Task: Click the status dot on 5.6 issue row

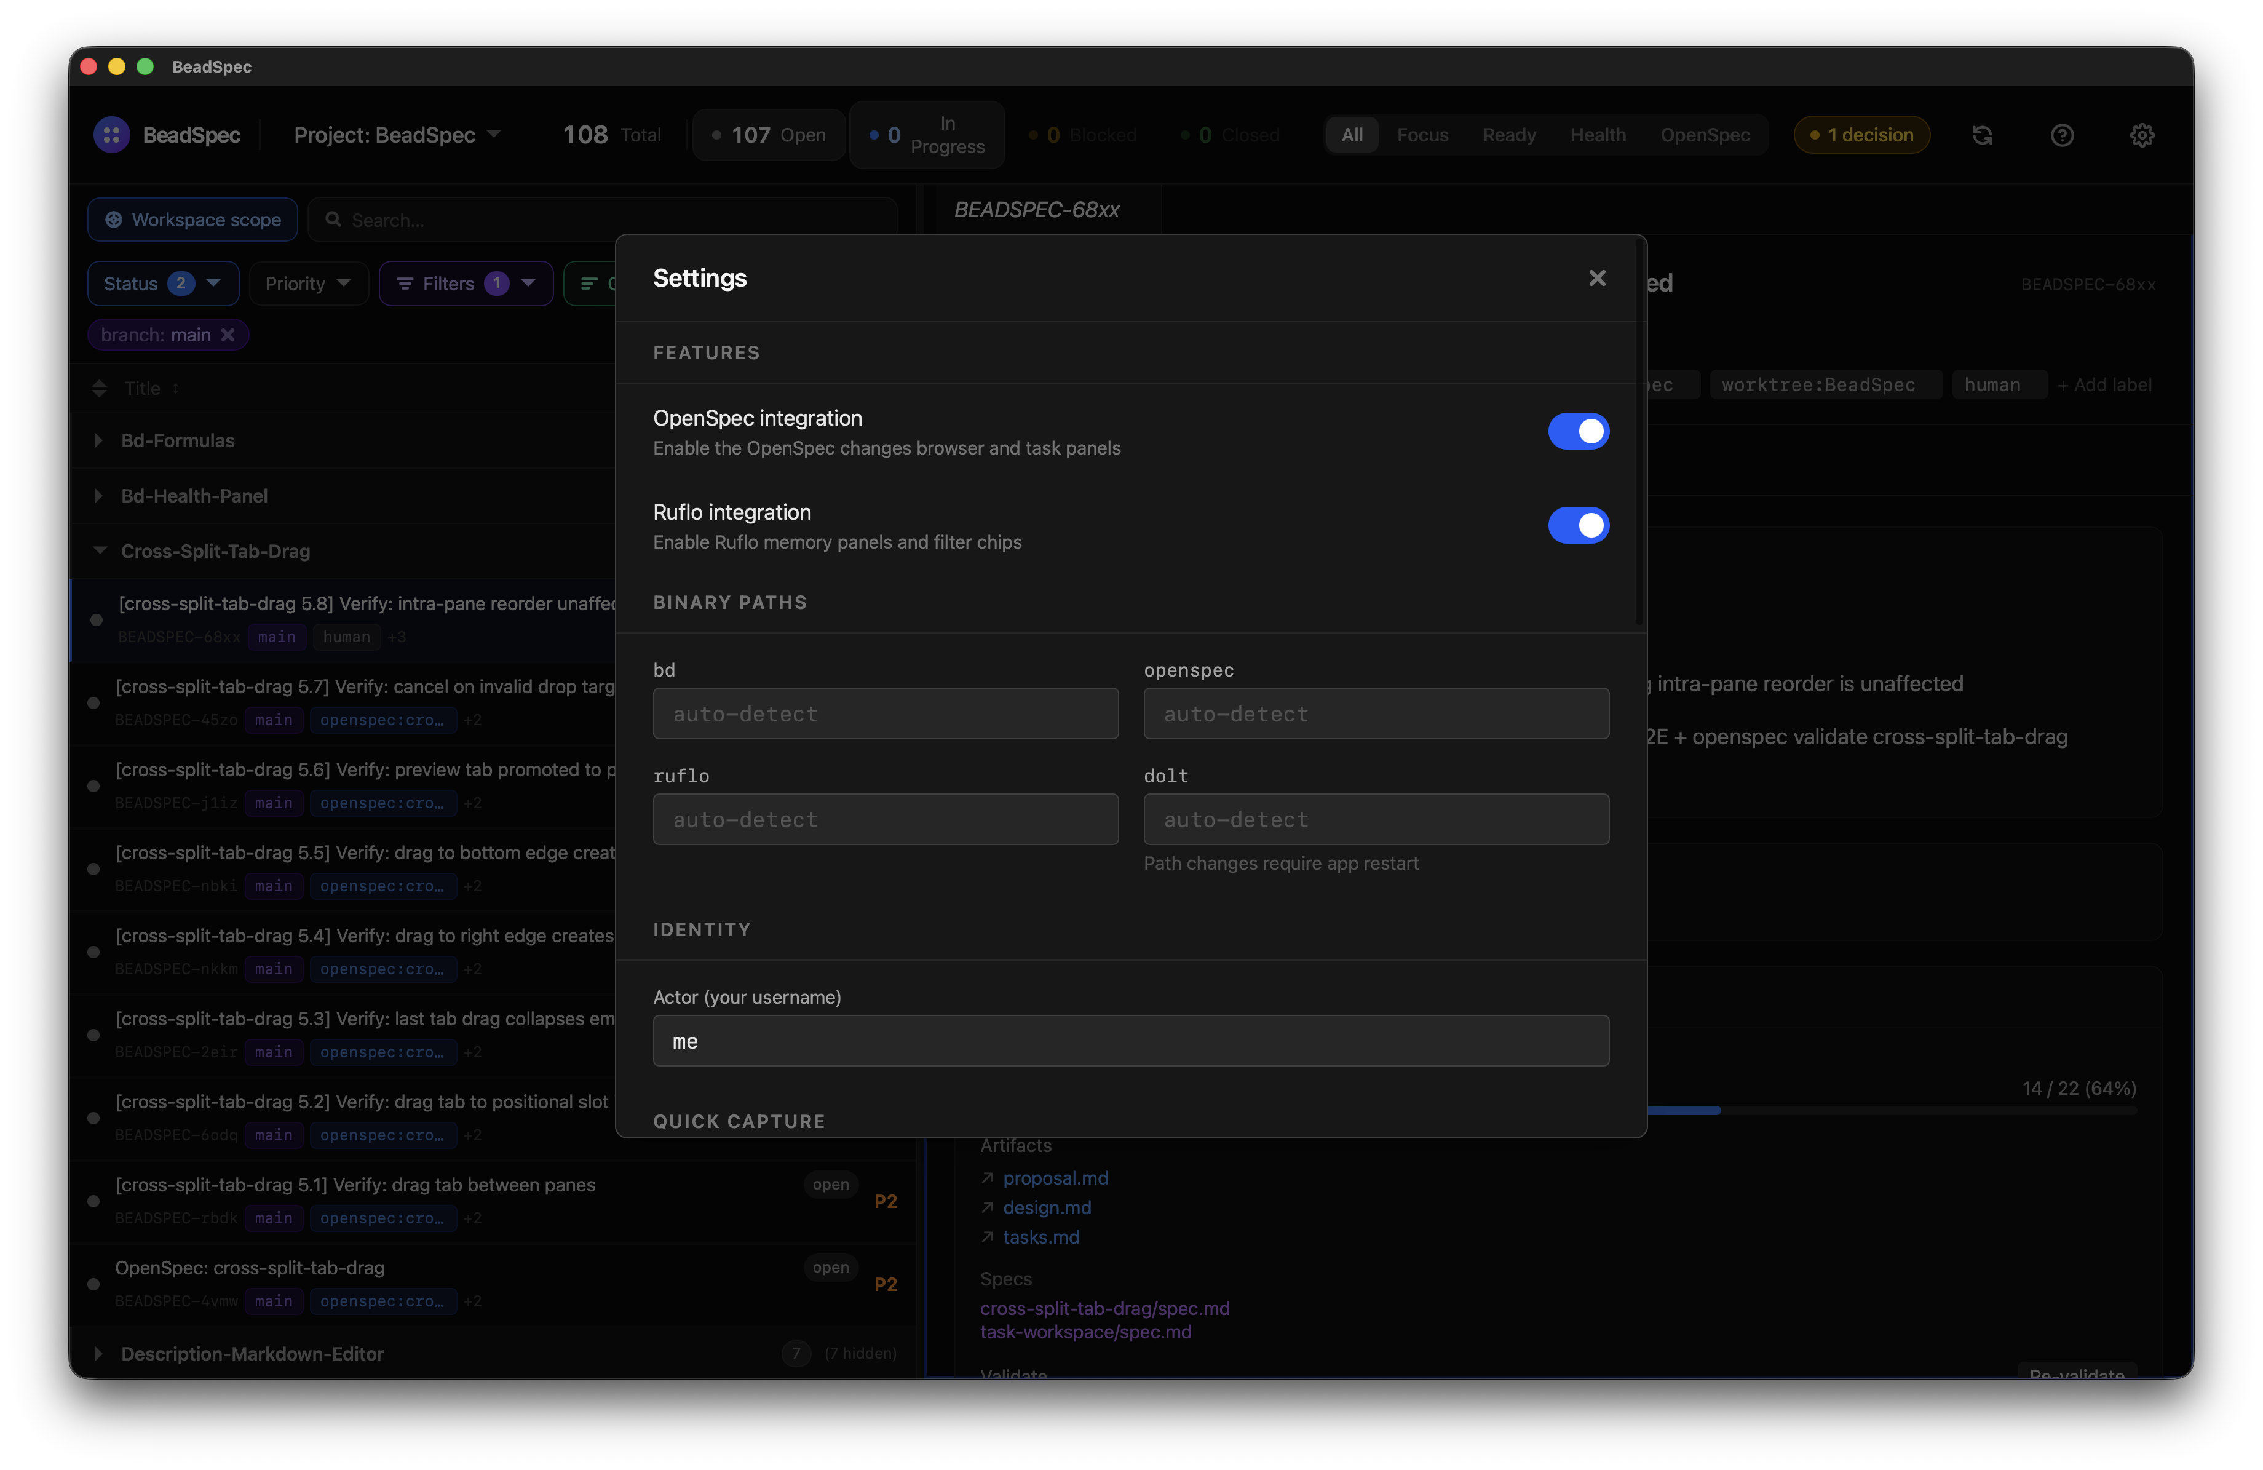Action: pos(93,785)
